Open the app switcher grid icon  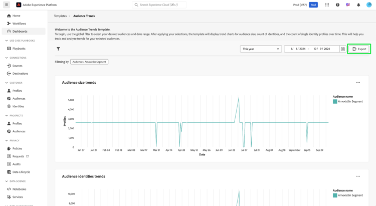click(x=327, y=5)
